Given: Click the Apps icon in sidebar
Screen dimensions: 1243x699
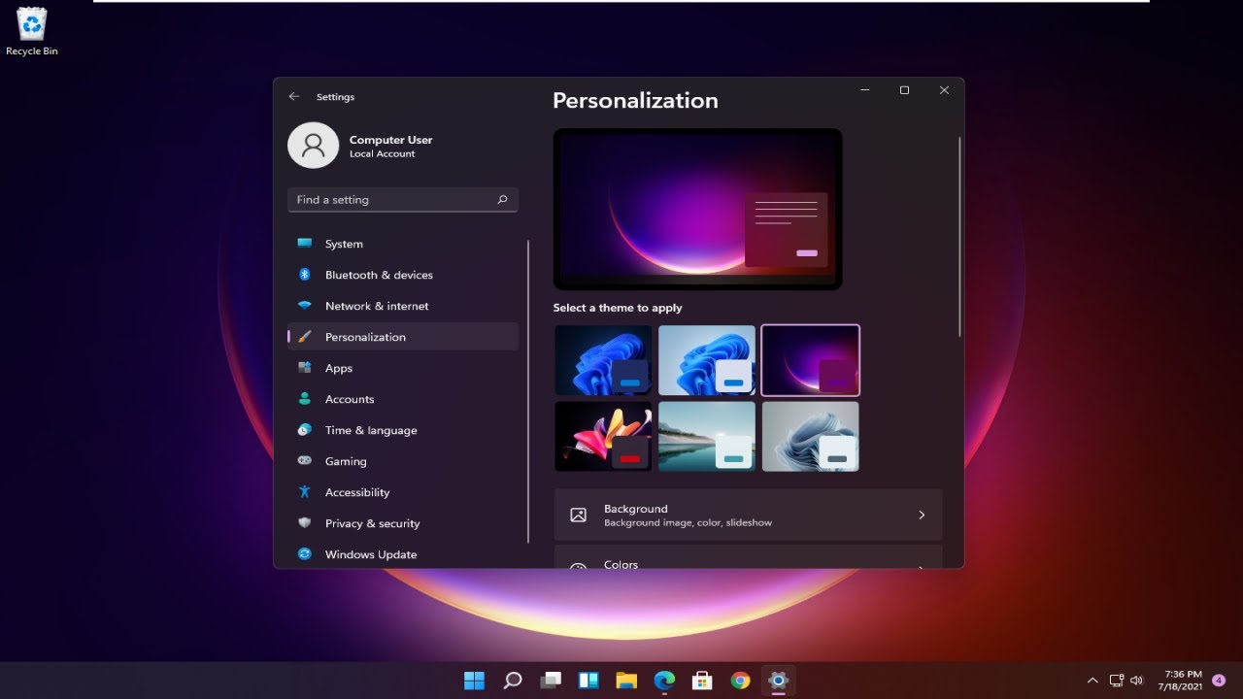Looking at the screenshot, I should [305, 368].
